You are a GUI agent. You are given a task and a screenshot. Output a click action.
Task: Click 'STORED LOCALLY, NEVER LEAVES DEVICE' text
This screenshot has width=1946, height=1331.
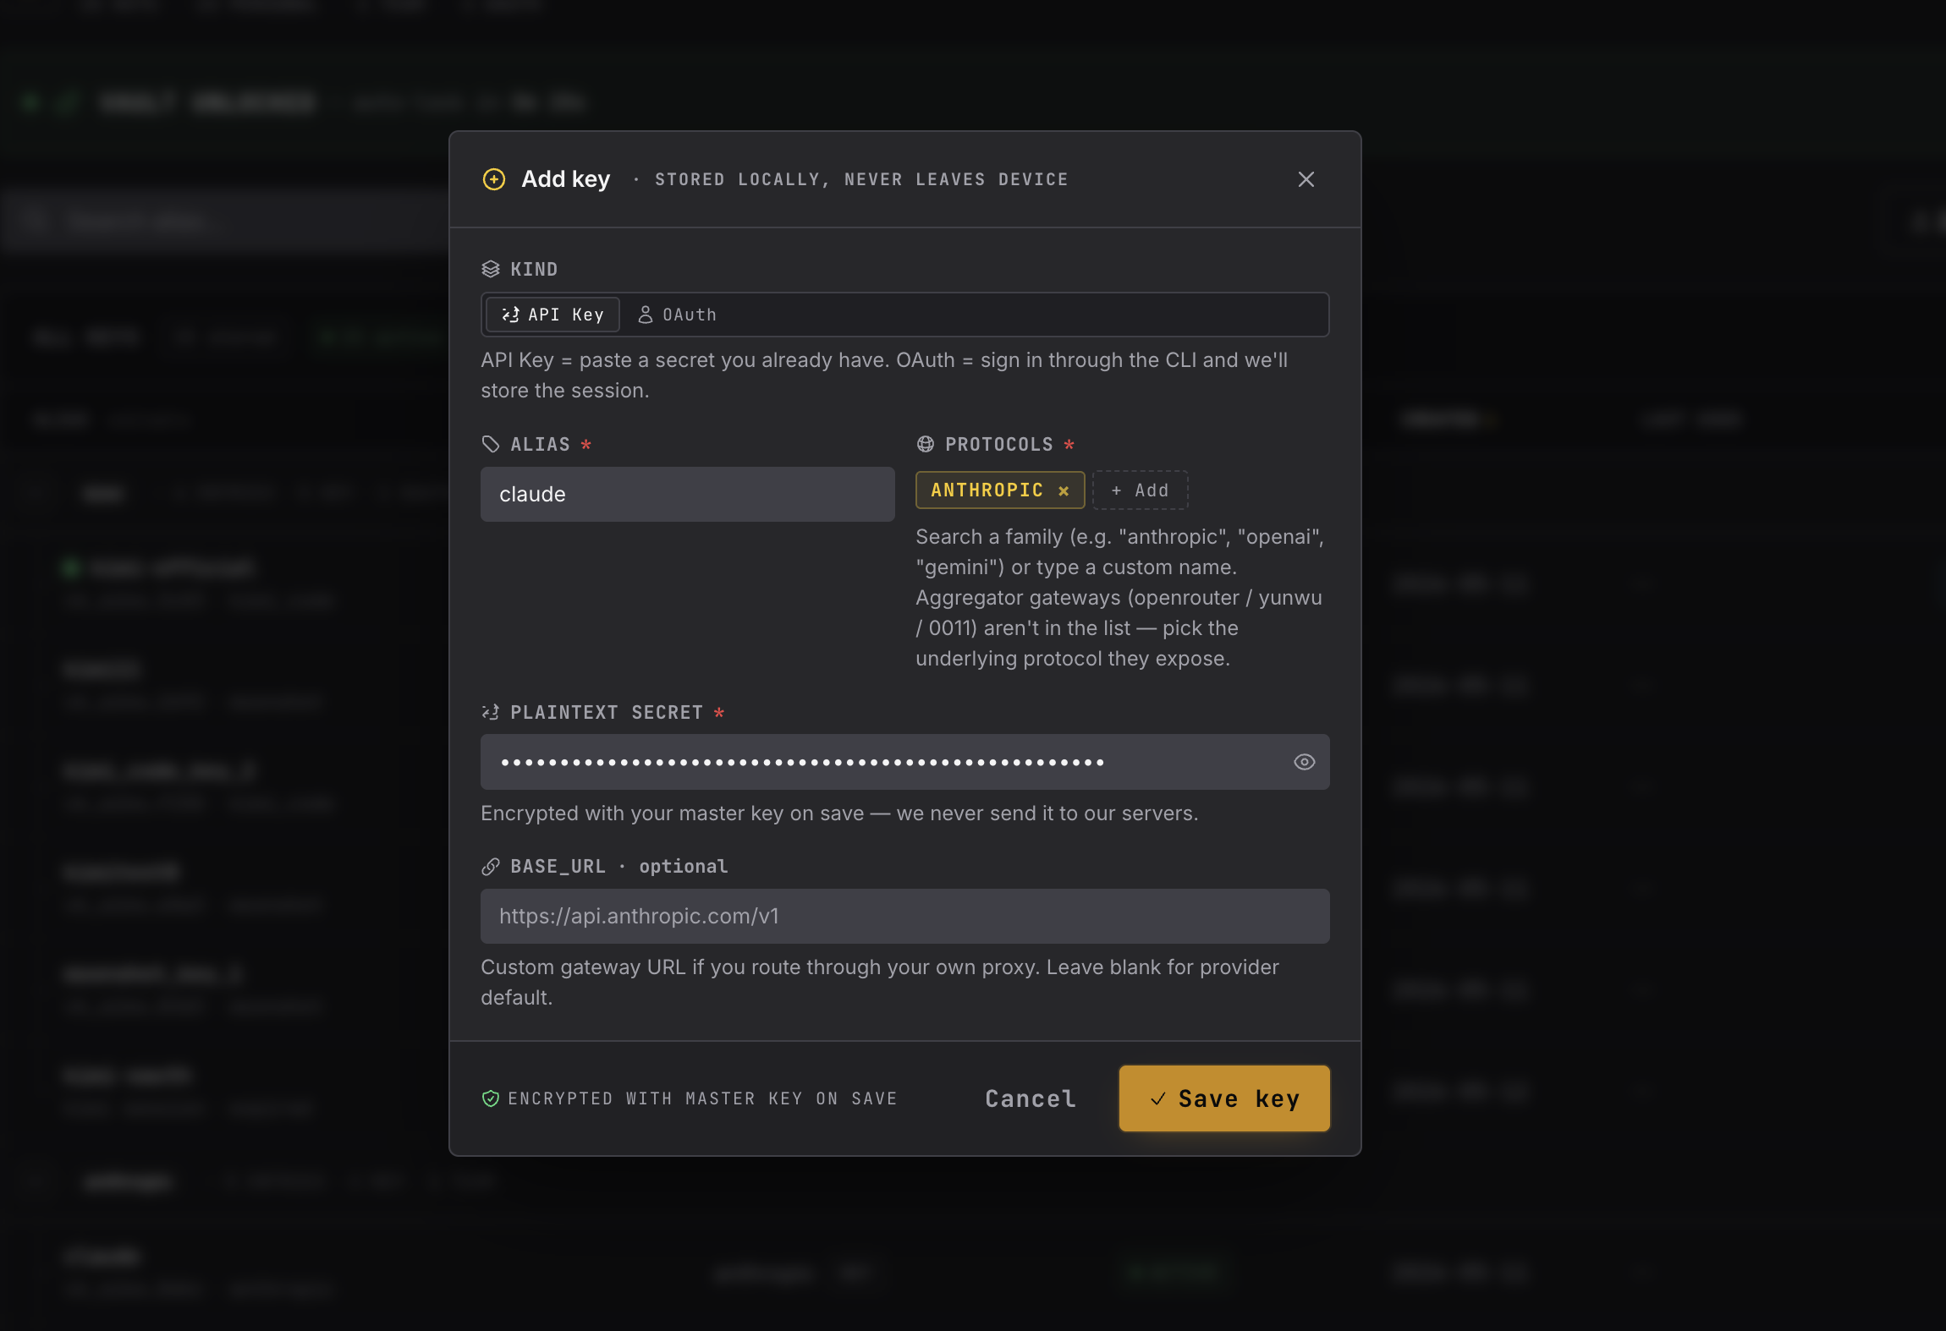coord(861,179)
